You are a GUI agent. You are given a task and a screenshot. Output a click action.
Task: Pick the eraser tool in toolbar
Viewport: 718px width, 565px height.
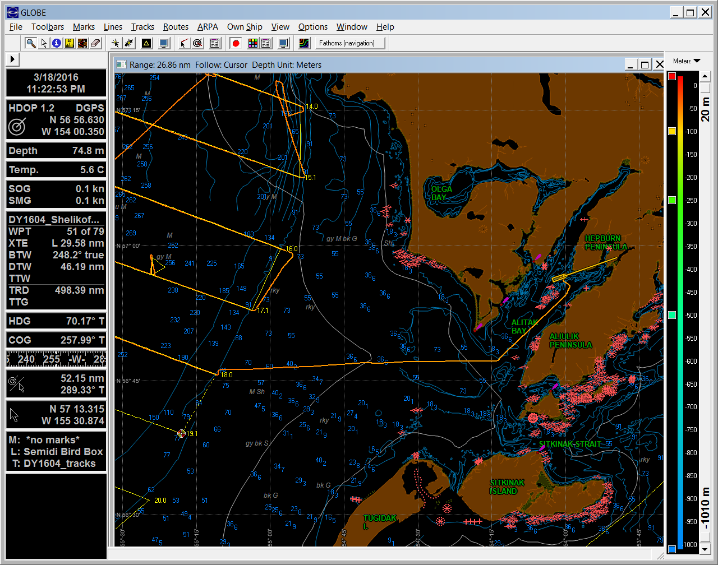(95, 43)
